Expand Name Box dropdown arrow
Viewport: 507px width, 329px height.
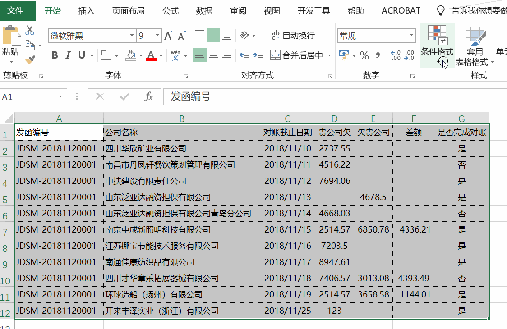click(x=60, y=96)
